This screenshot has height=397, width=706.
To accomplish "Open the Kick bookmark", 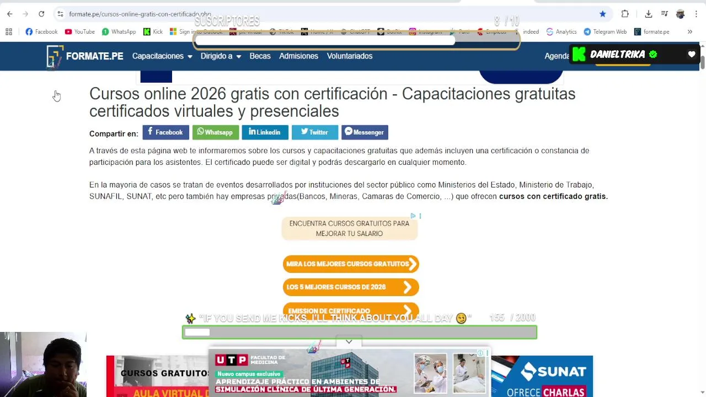I will [x=153, y=31].
